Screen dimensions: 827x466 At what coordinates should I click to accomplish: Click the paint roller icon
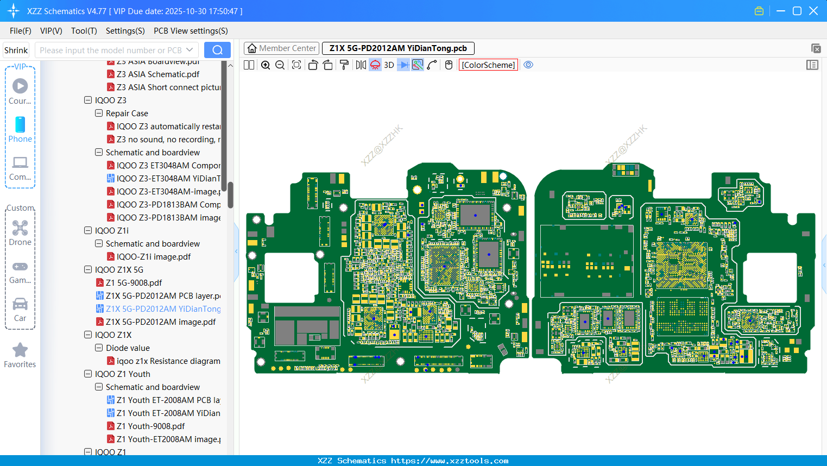pyautogui.click(x=344, y=65)
